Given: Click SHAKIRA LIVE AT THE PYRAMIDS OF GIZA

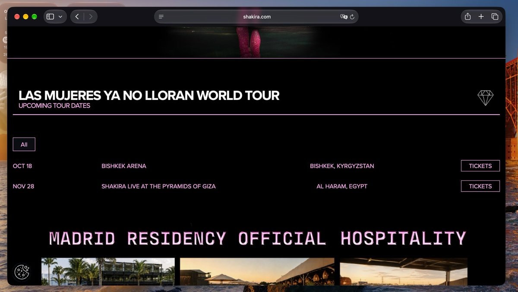Looking at the screenshot, I should point(158,186).
